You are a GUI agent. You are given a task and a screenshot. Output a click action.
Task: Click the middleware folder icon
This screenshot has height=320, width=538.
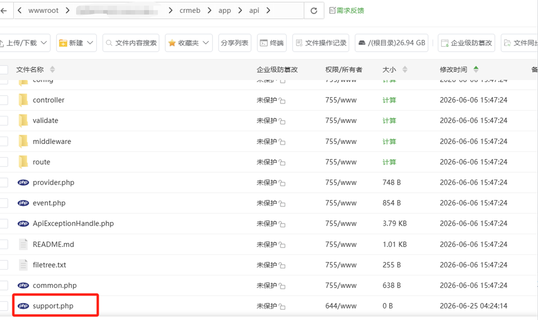click(23, 141)
